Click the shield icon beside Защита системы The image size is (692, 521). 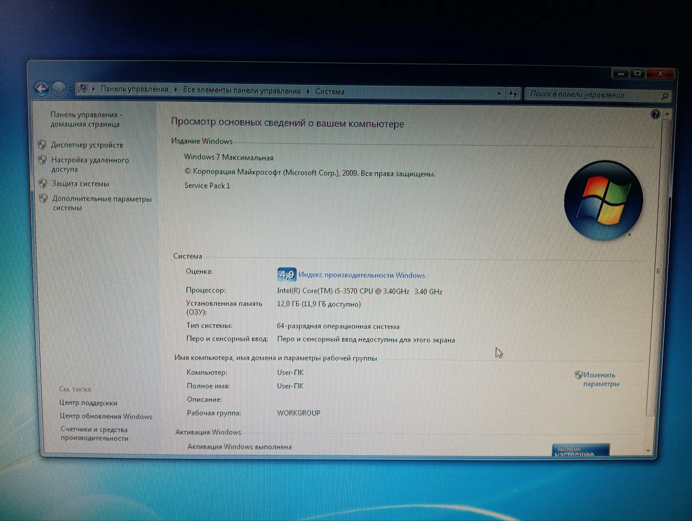coord(43,183)
